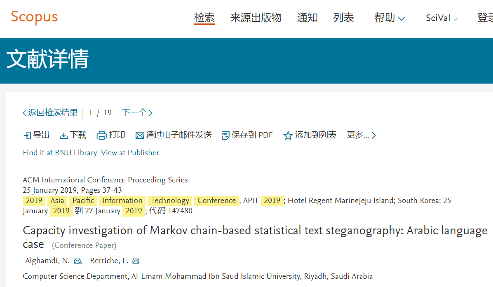
Task: Open the 列表 lists menu item
Action: click(344, 18)
